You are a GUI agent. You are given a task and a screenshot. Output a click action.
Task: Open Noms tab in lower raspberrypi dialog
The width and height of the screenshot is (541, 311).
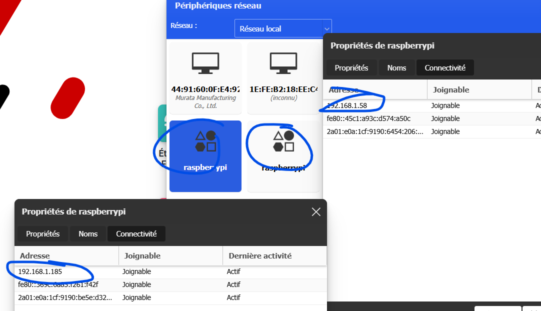(x=88, y=234)
